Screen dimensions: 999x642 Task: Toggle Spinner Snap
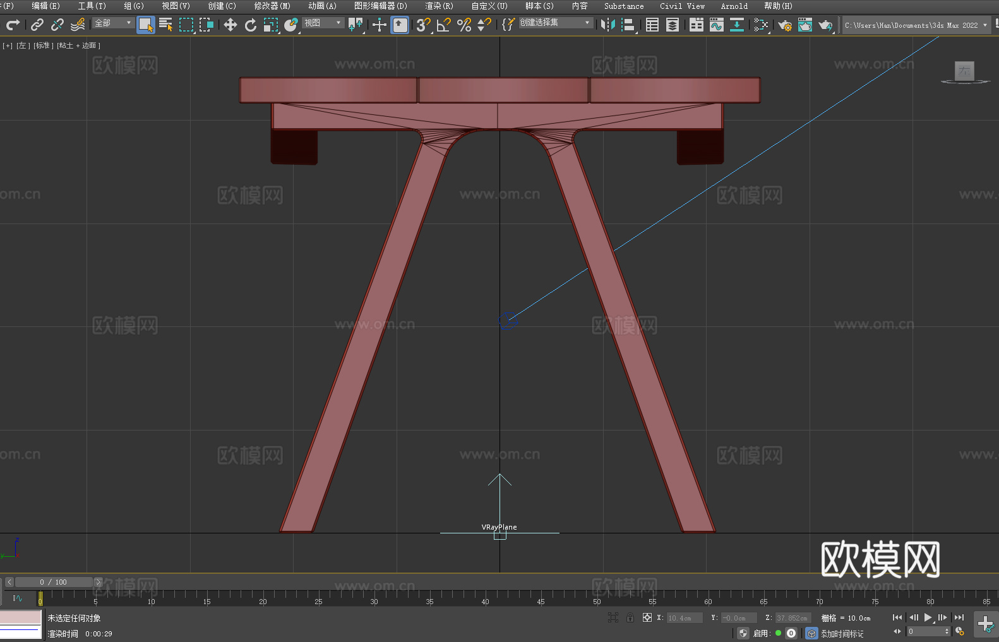pyautogui.click(x=484, y=25)
